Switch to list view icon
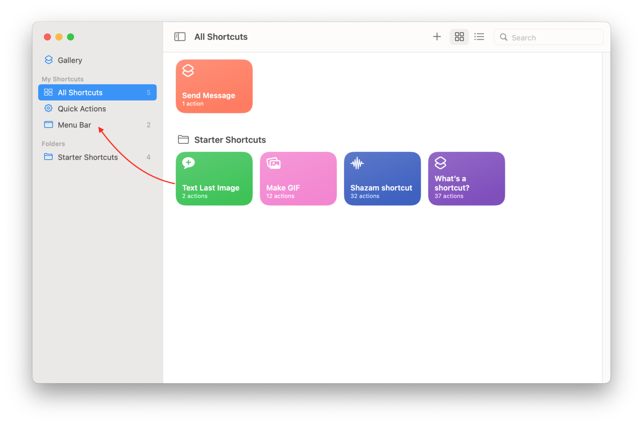 pos(479,37)
